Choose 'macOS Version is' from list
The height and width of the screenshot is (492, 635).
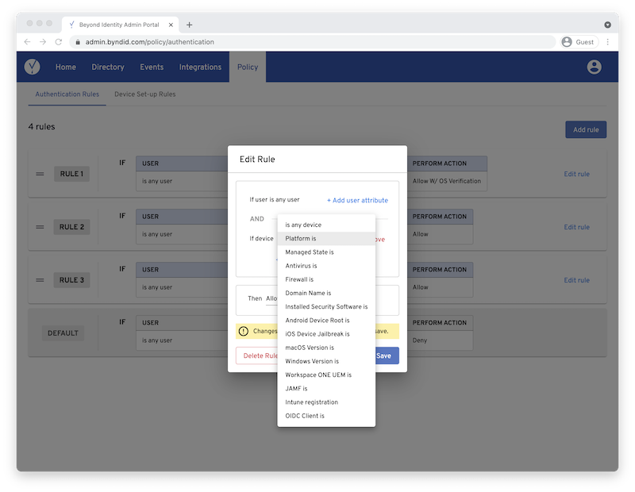point(326,348)
